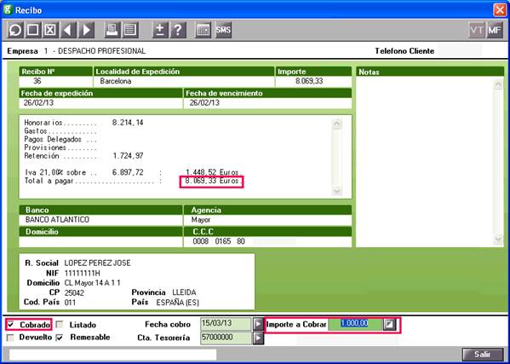Click the Provincia value LLEIDA
510x364 pixels.
(x=184, y=292)
